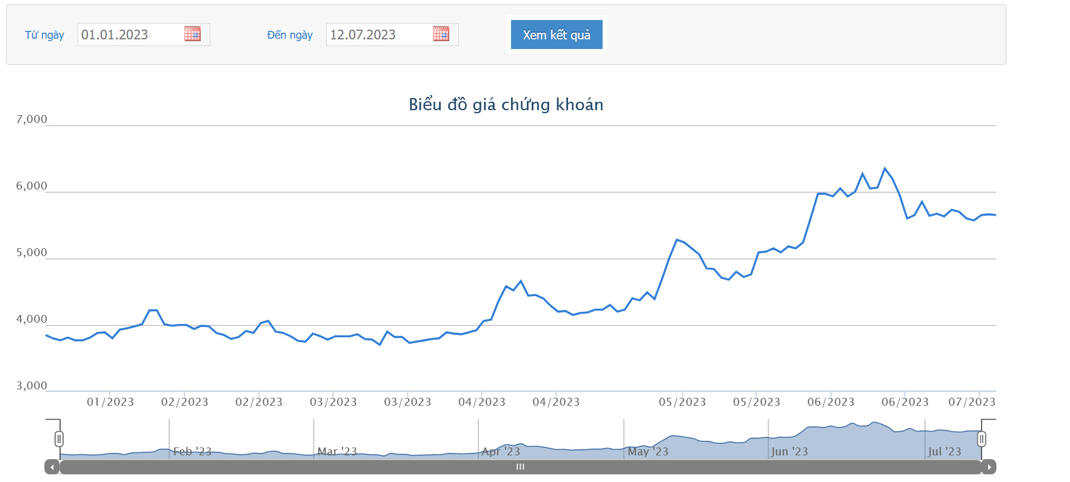The image size is (1070, 482).
Task: Select Apr '23 marker in navigator
Action: click(x=501, y=451)
